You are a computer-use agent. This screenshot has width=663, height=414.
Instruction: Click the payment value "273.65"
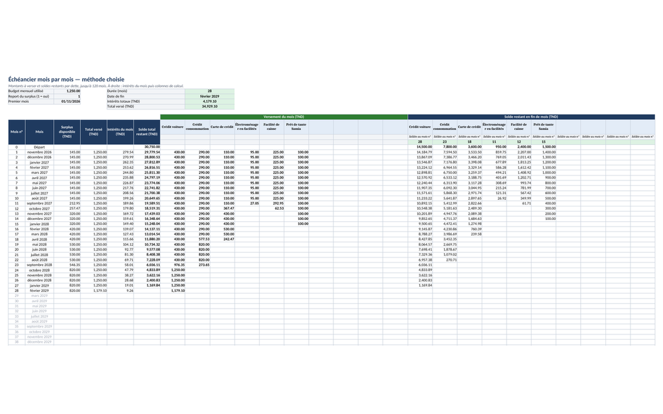coord(204,265)
